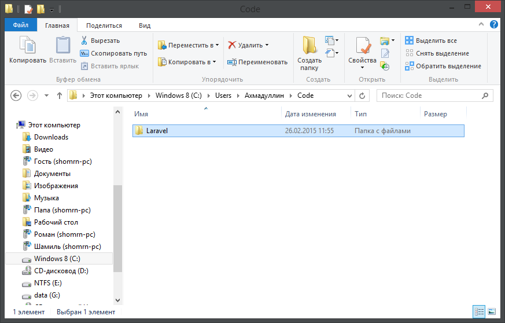Click Invert selection (Обратить выделение)

[443, 66]
